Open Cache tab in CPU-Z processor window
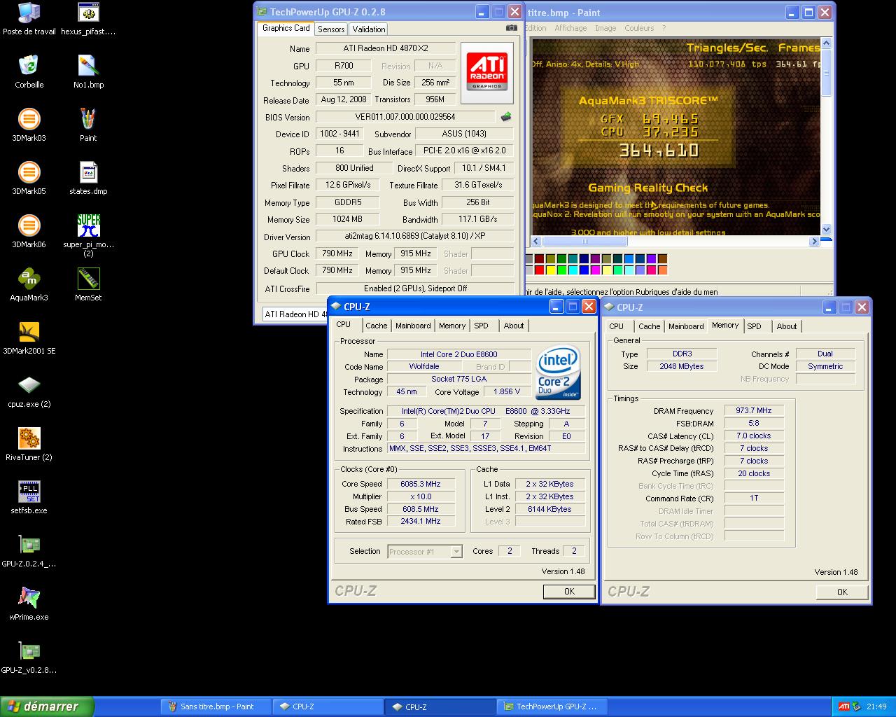 376,326
